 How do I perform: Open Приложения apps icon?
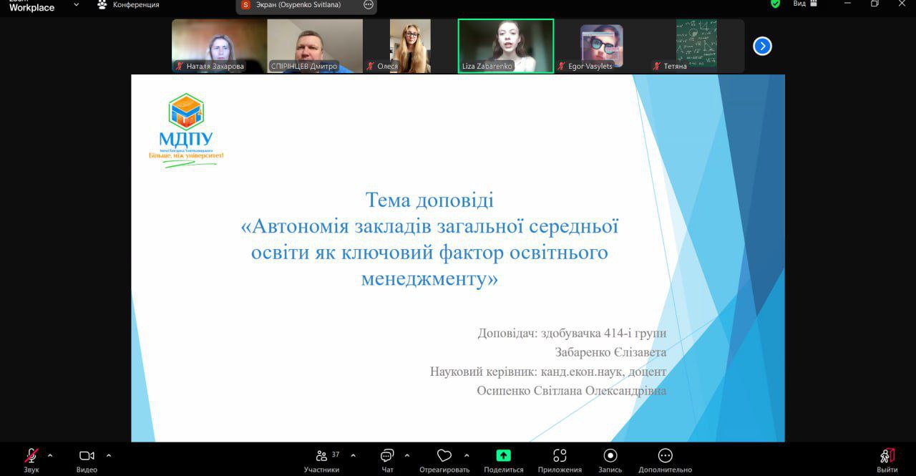coord(560,456)
